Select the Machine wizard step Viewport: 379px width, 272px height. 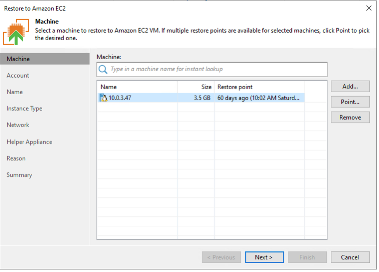click(x=45, y=59)
